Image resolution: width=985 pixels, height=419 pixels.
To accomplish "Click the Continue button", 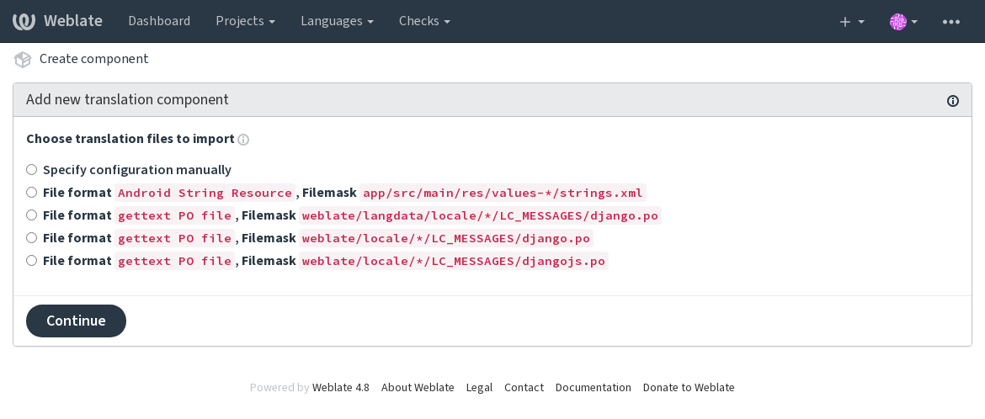I will tap(76, 321).
